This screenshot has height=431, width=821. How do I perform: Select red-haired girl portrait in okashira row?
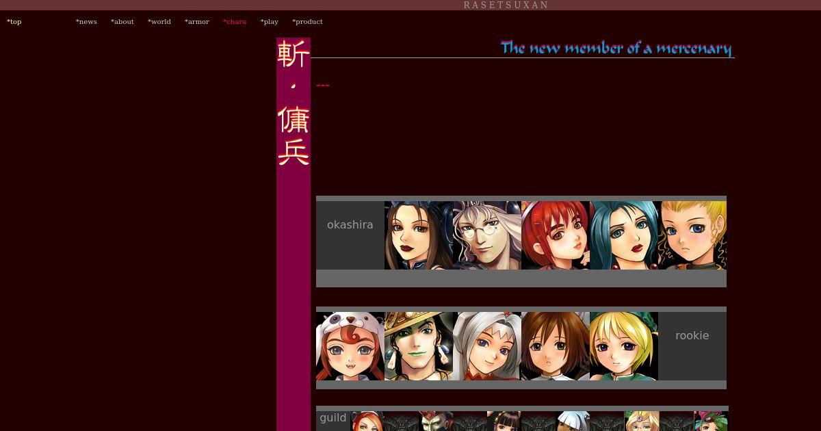(x=556, y=235)
